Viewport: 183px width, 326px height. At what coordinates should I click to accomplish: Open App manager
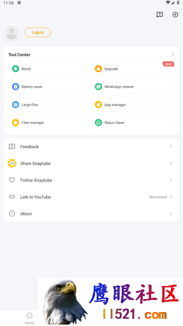(132, 105)
